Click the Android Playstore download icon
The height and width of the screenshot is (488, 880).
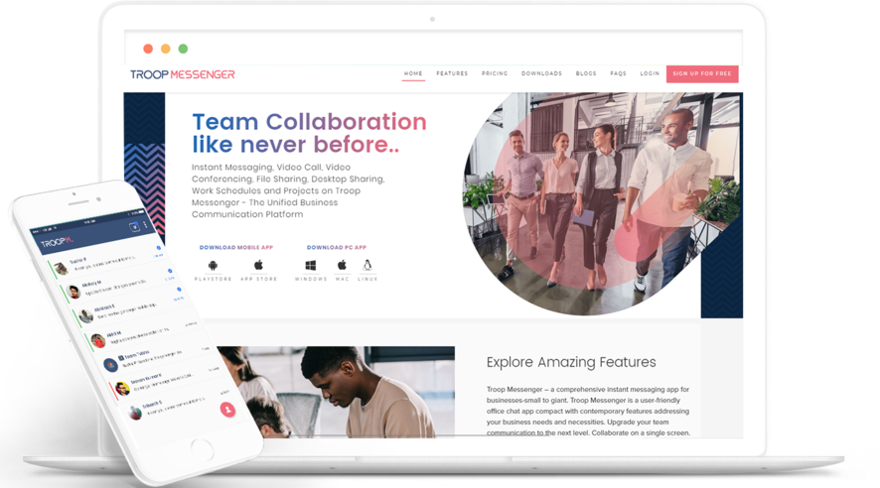point(212,266)
